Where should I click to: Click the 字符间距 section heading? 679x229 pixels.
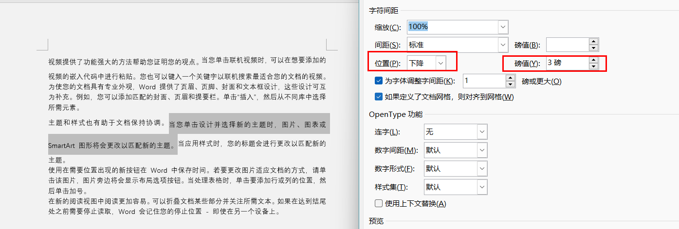coord(384,11)
